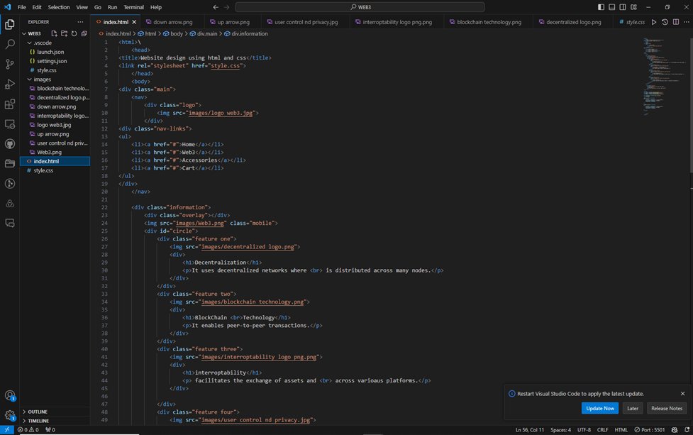This screenshot has width=693, height=435.
Task: Customize layout icon in title bar
Action: pos(633,7)
